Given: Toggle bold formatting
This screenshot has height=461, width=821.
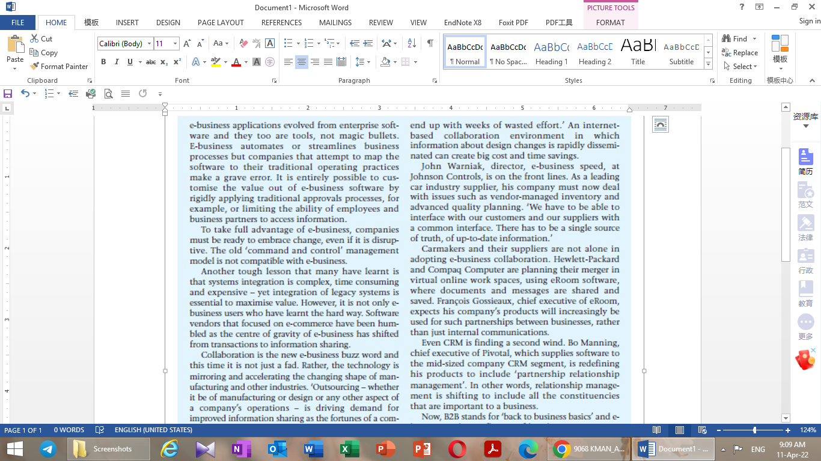Looking at the screenshot, I should tap(103, 61).
